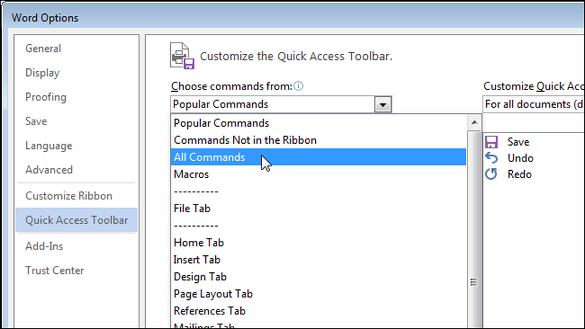Click the Quick Access Toolbar header icon
The image size is (585, 329).
183,56
